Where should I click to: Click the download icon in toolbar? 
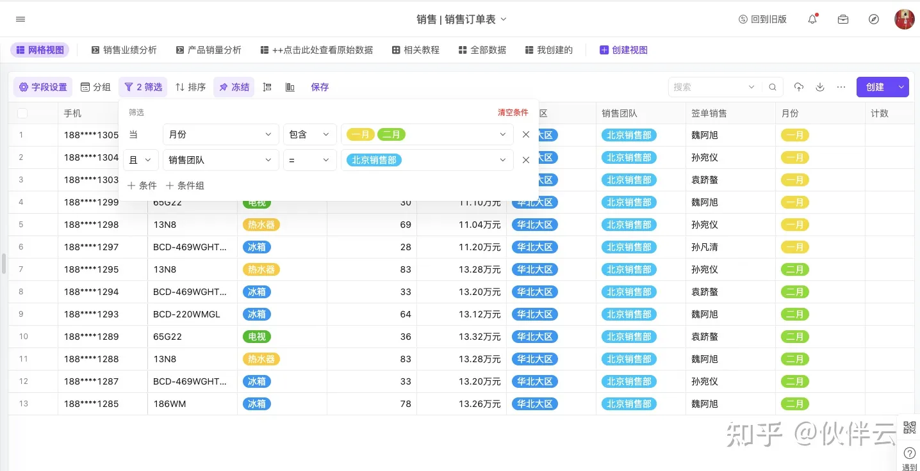click(820, 87)
